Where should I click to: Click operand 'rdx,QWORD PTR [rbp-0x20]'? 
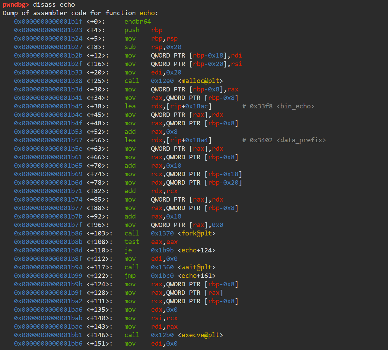[197, 183]
